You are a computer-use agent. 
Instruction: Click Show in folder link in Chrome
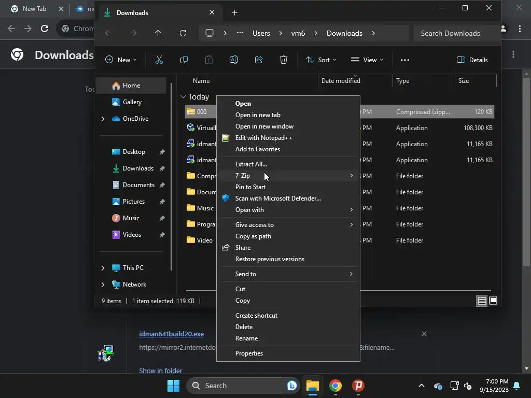coord(161,371)
